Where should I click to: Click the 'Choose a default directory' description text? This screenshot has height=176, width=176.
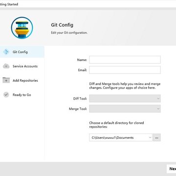116,125
